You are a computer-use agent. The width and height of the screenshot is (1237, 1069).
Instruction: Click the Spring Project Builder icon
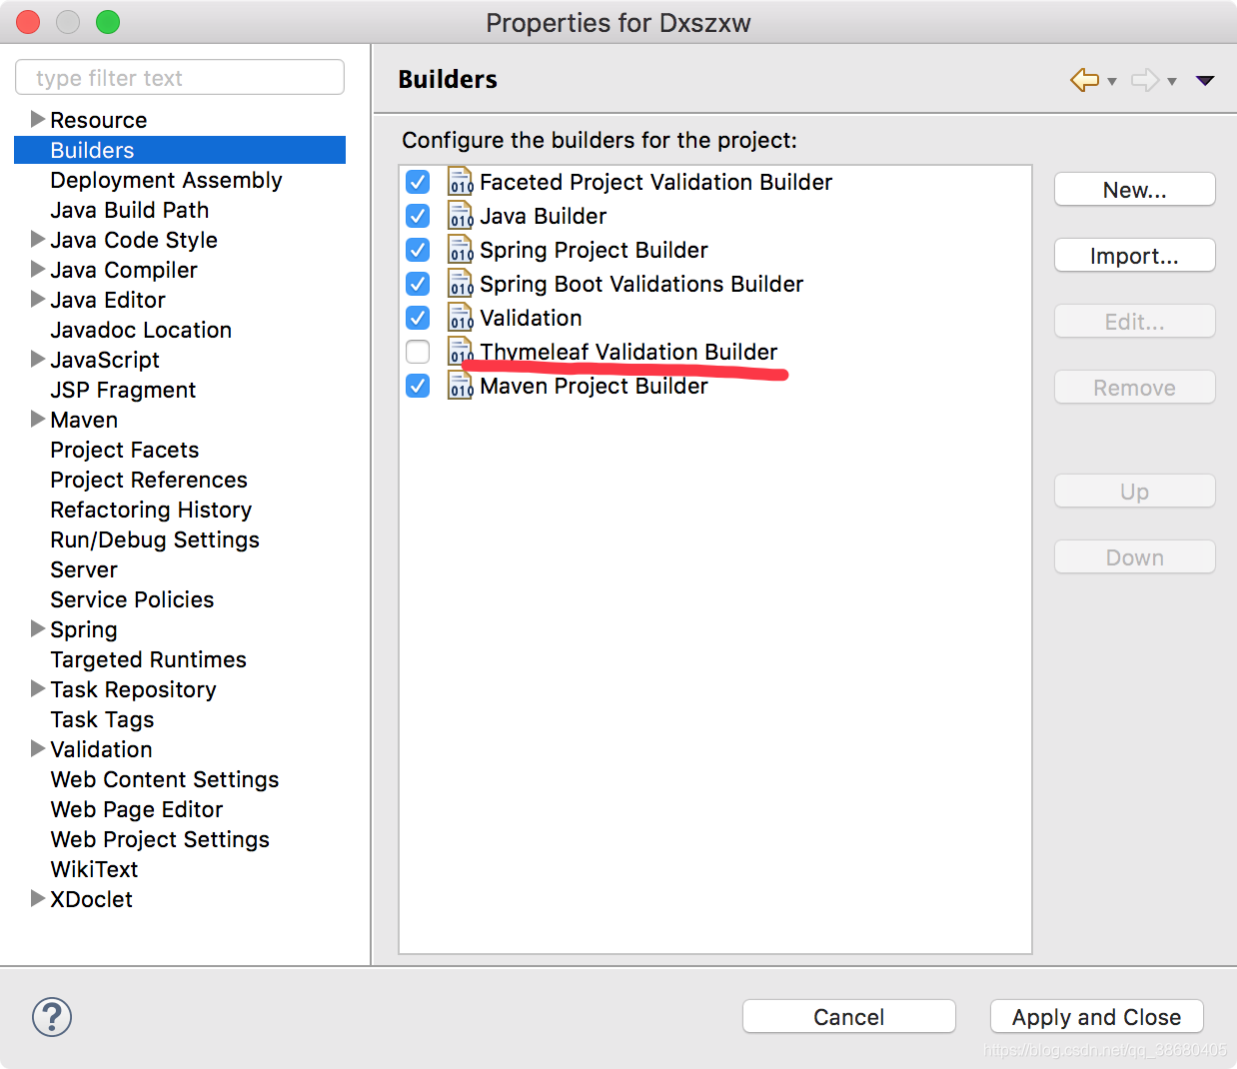(x=460, y=249)
